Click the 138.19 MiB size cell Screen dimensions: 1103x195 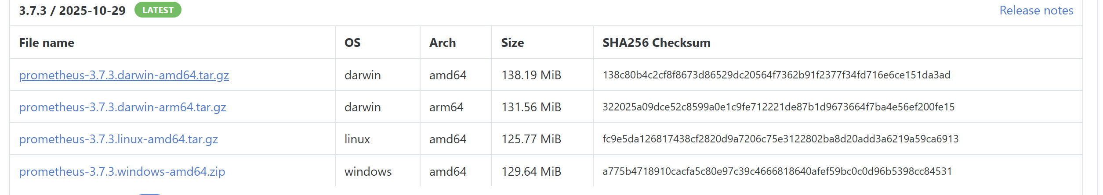[531, 75]
